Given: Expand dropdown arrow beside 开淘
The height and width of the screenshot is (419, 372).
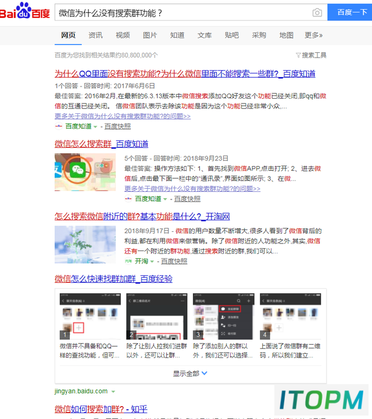Looking at the screenshot, I should point(152,262).
